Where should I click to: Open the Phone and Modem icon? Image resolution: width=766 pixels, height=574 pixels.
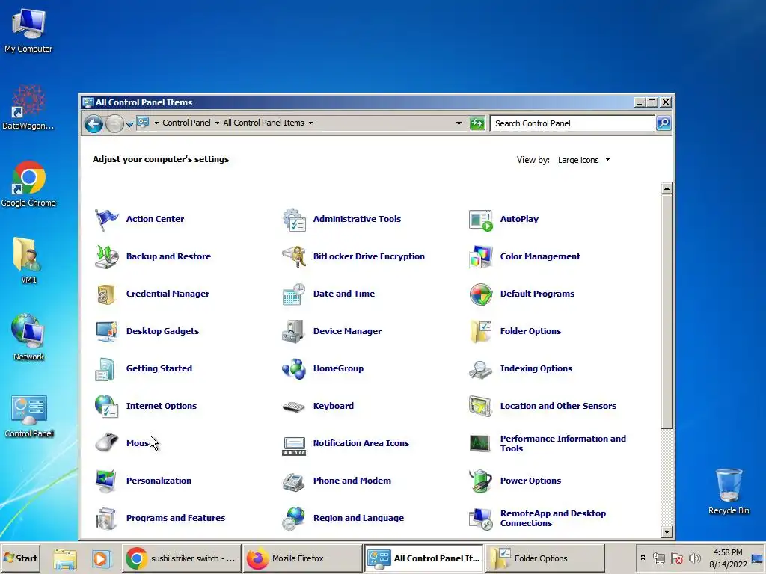pyautogui.click(x=294, y=482)
